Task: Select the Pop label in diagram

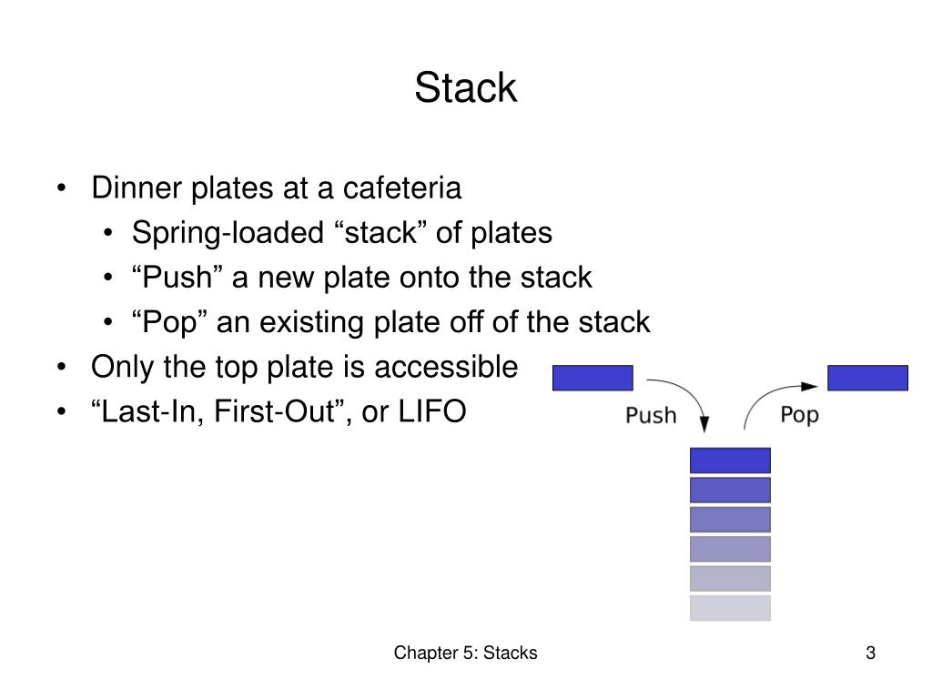Action: tap(799, 415)
